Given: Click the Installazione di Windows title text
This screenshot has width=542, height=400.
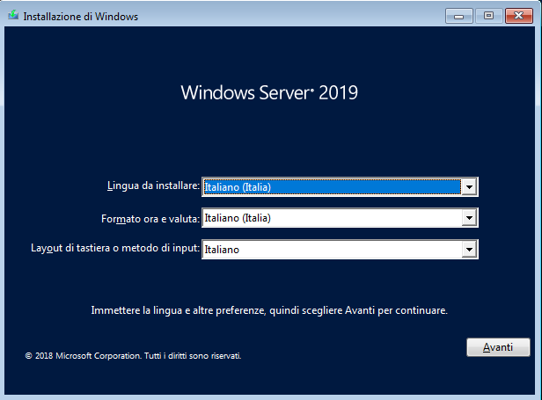Looking at the screenshot, I should [81, 17].
